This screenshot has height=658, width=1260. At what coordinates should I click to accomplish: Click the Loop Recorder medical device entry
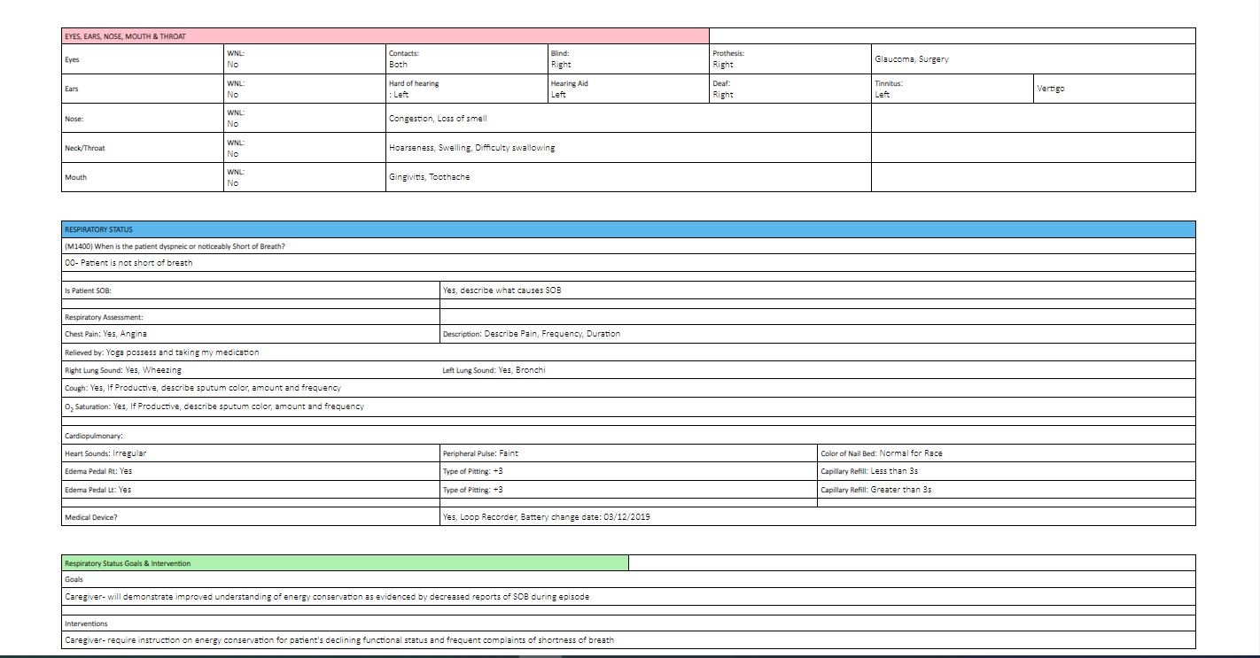[546, 517]
